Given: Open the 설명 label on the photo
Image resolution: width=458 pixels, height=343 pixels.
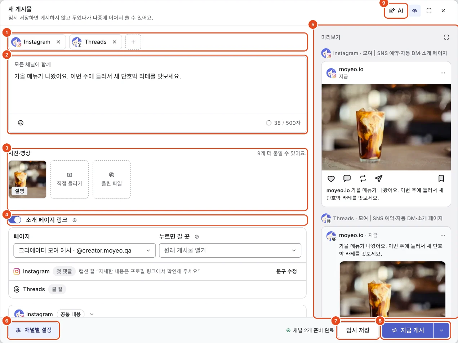Looking at the screenshot, I should [x=19, y=191].
